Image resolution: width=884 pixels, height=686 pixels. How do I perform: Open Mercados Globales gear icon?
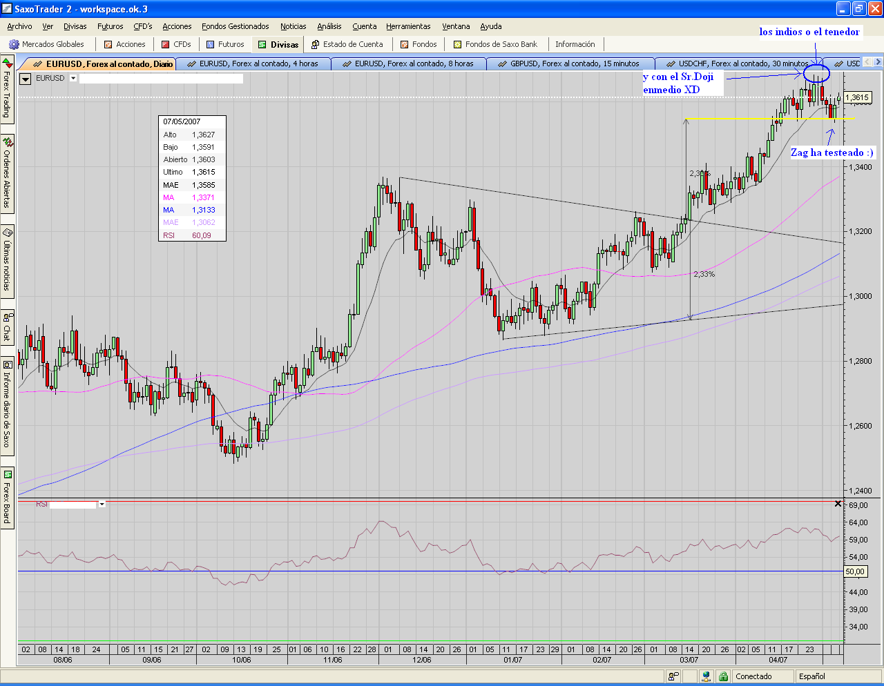(x=14, y=44)
